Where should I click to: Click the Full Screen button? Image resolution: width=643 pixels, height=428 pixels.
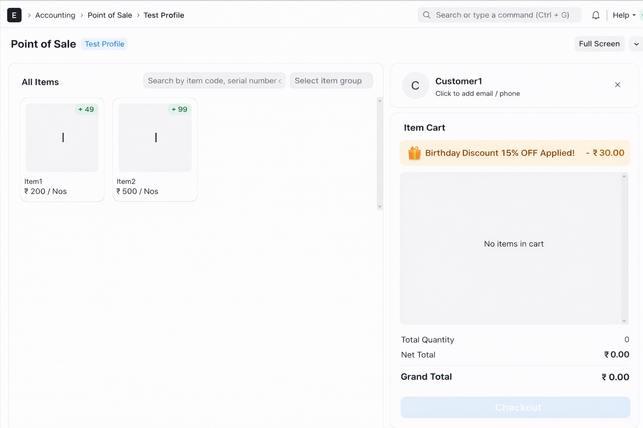pyautogui.click(x=599, y=44)
